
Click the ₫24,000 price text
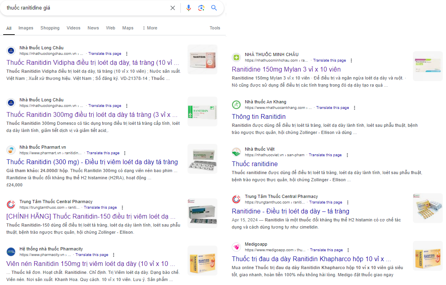tap(14, 185)
